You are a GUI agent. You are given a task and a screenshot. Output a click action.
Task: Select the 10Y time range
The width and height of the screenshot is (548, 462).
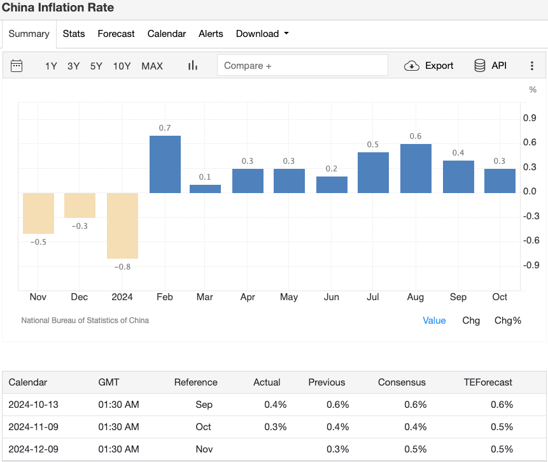tap(122, 66)
